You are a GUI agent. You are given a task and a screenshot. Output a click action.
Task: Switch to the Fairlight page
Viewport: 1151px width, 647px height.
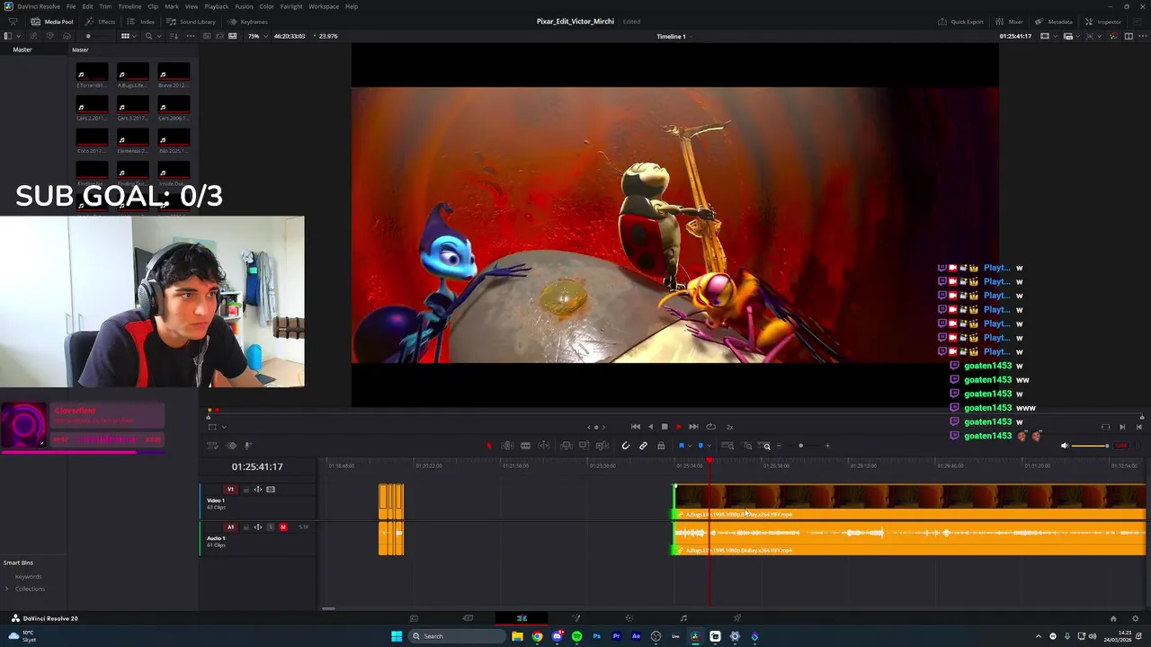[683, 618]
